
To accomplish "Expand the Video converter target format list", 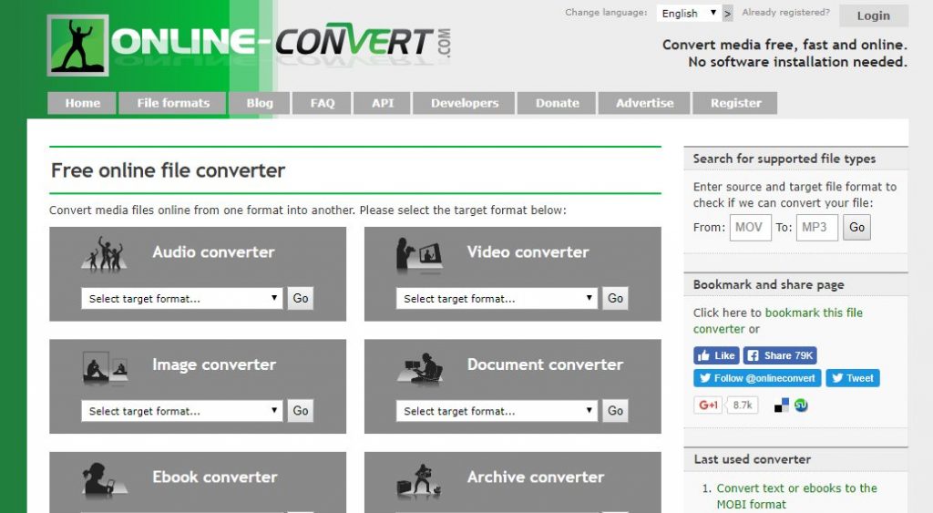I will (x=497, y=299).
